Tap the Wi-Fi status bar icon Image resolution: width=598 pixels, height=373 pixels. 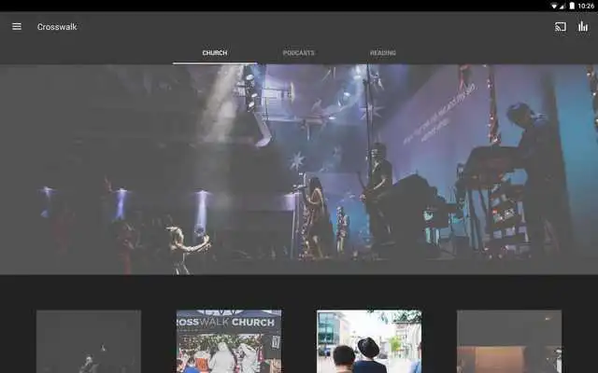(554, 6)
